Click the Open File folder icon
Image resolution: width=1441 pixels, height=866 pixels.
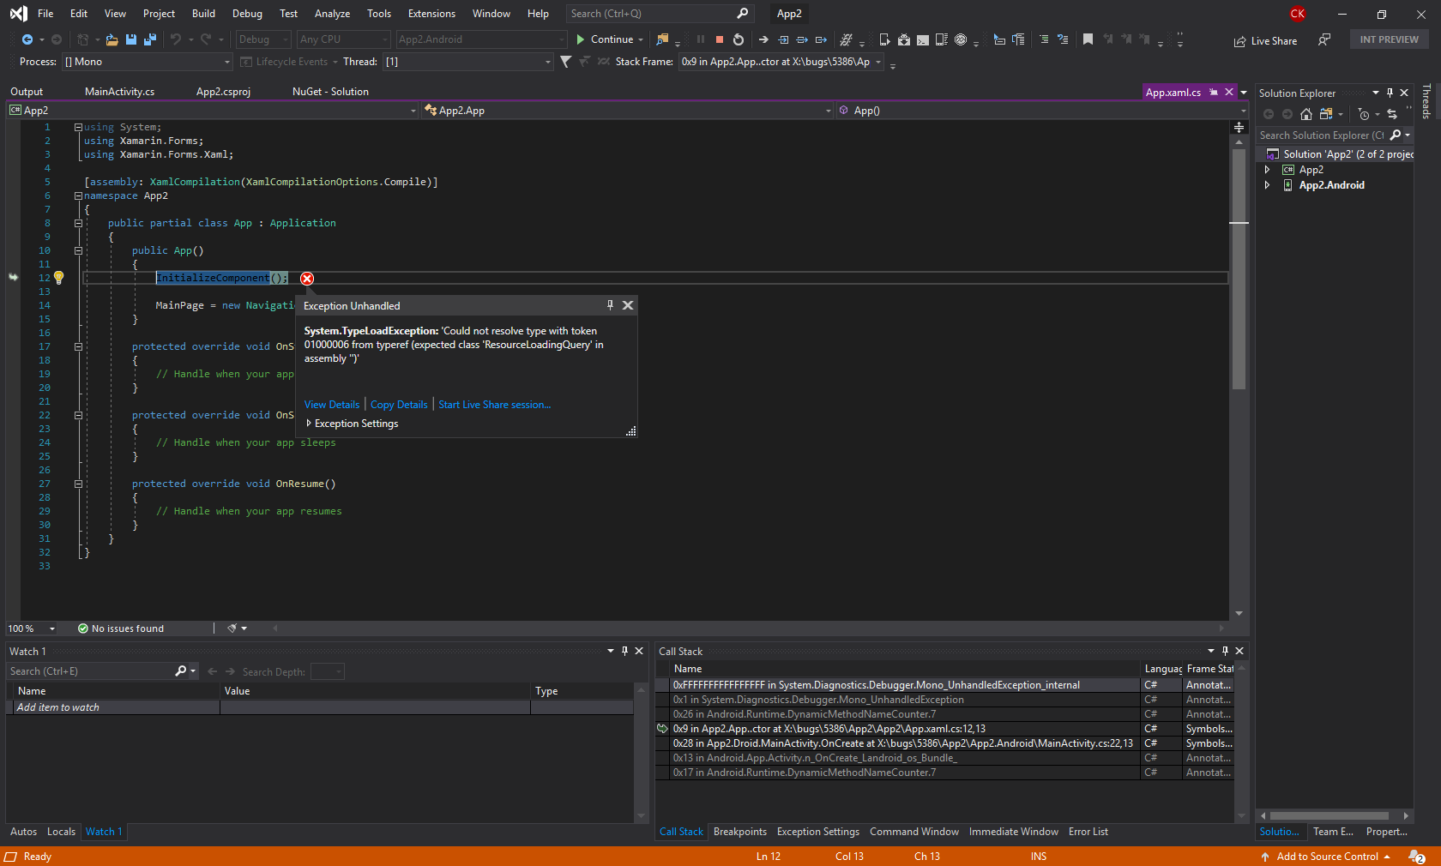click(x=112, y=39)
